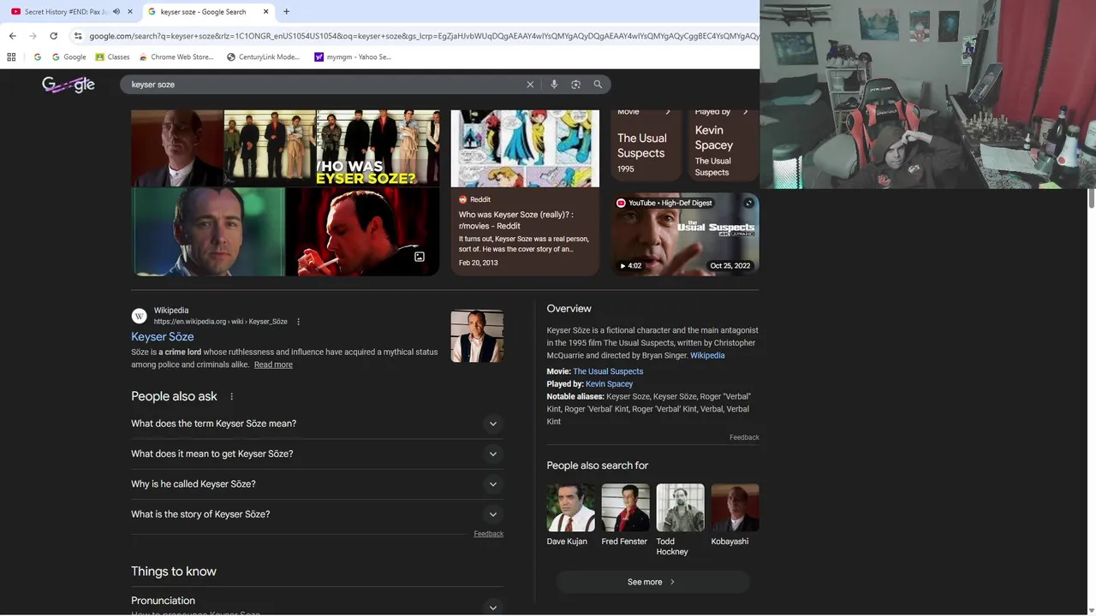Open the Wikipedia favicon result source
The width and height of the screenshot is (1096, 616).
139,316
